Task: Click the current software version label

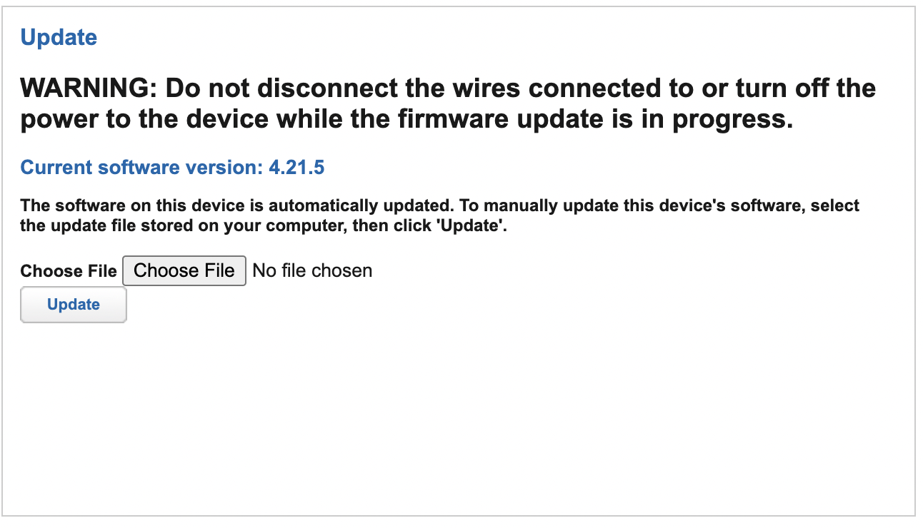Action: click(x=139, y=167)
